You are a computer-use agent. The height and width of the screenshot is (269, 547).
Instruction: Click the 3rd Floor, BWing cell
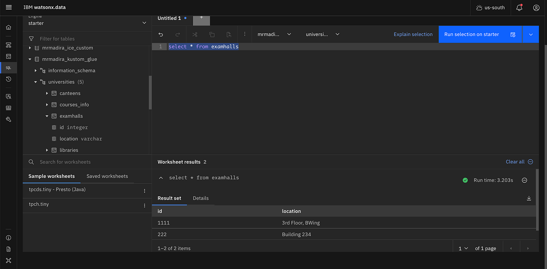(x=301, y=223)
